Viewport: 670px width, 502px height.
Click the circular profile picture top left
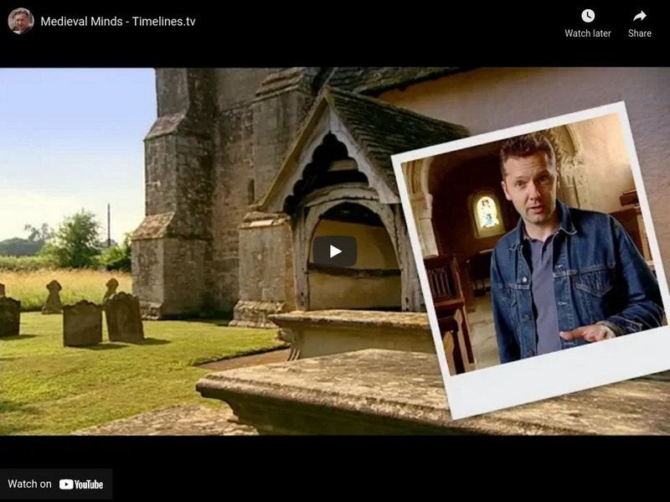[20, 23]
